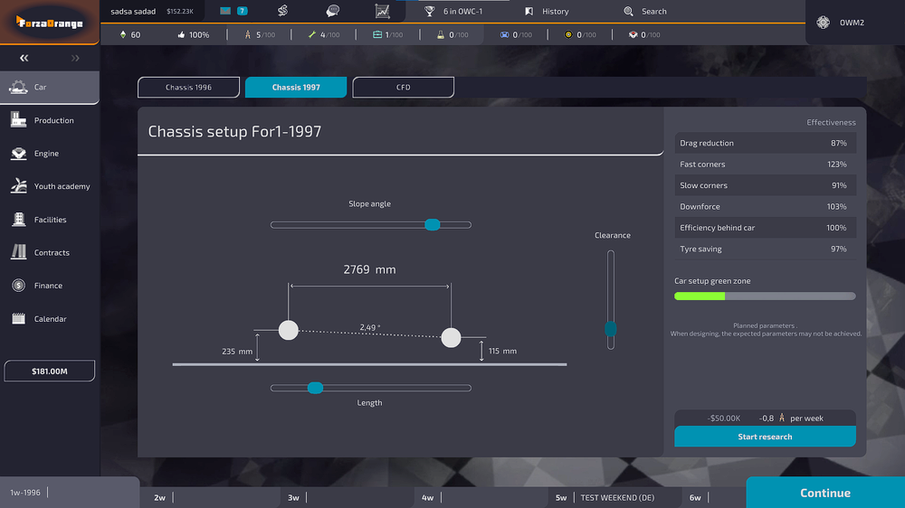The height and width of the screenshot is (508, 905).
Task: Click the 115 mm height value
Action: point(502,351)
